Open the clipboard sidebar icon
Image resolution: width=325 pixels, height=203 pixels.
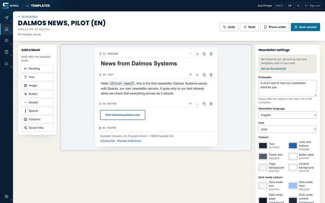point(6,52)
